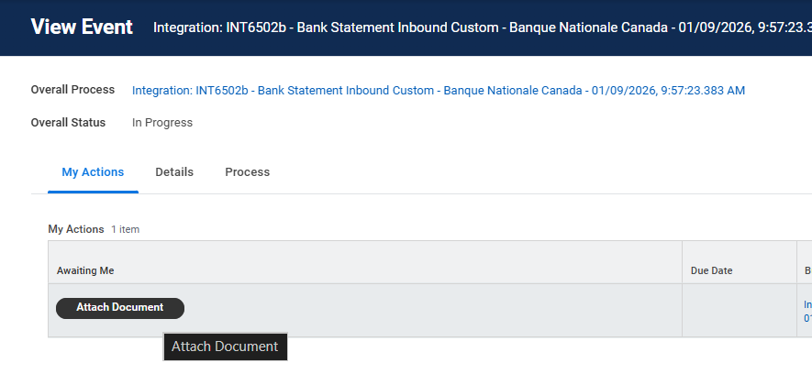Click the My Actions table caption
This screenshot has height=374, width=812.
pos(75,229)
